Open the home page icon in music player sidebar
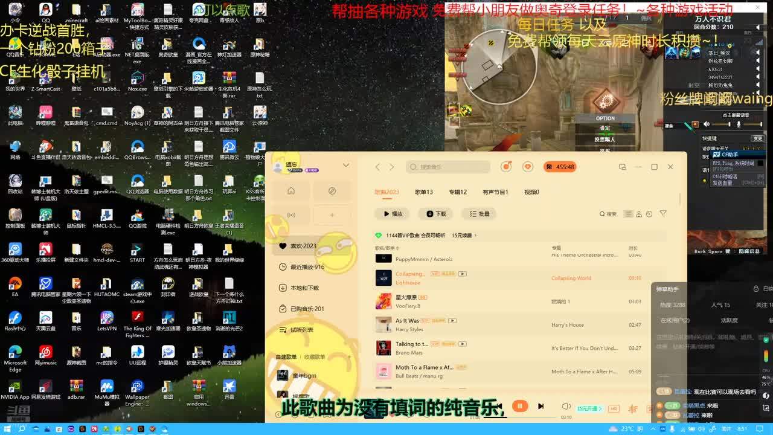This screenshot has width=773, height=435. (291, 191)
